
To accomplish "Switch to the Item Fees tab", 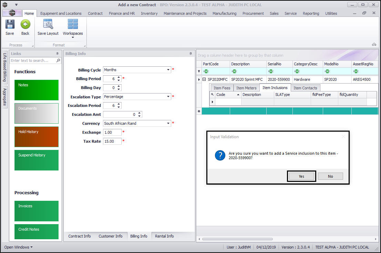I will point(222,88).
